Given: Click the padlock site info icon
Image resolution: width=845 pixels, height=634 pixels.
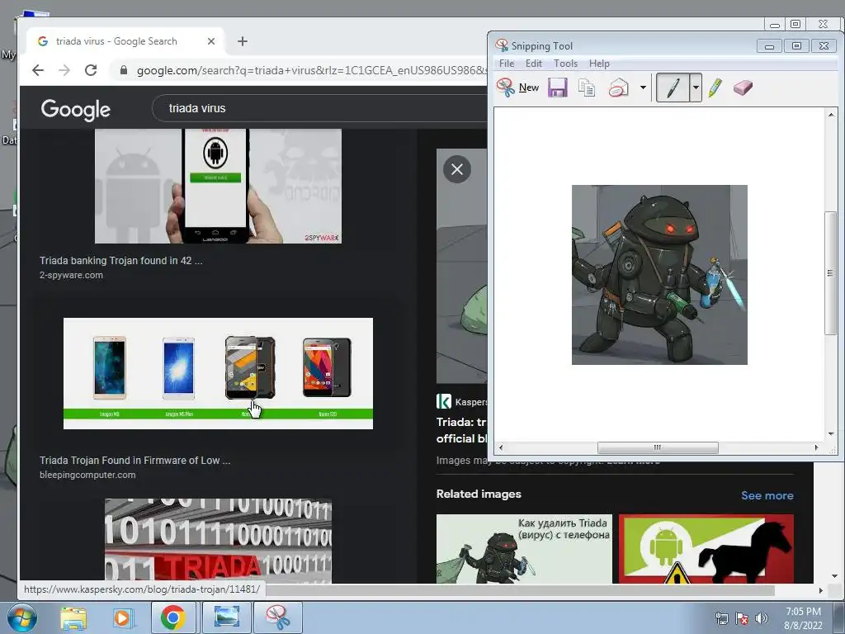Looking at the screenshot, I should point(124,70).
